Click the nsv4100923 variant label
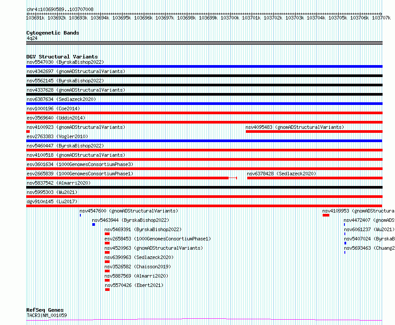395x325 pixels. [x=76, y=127]
